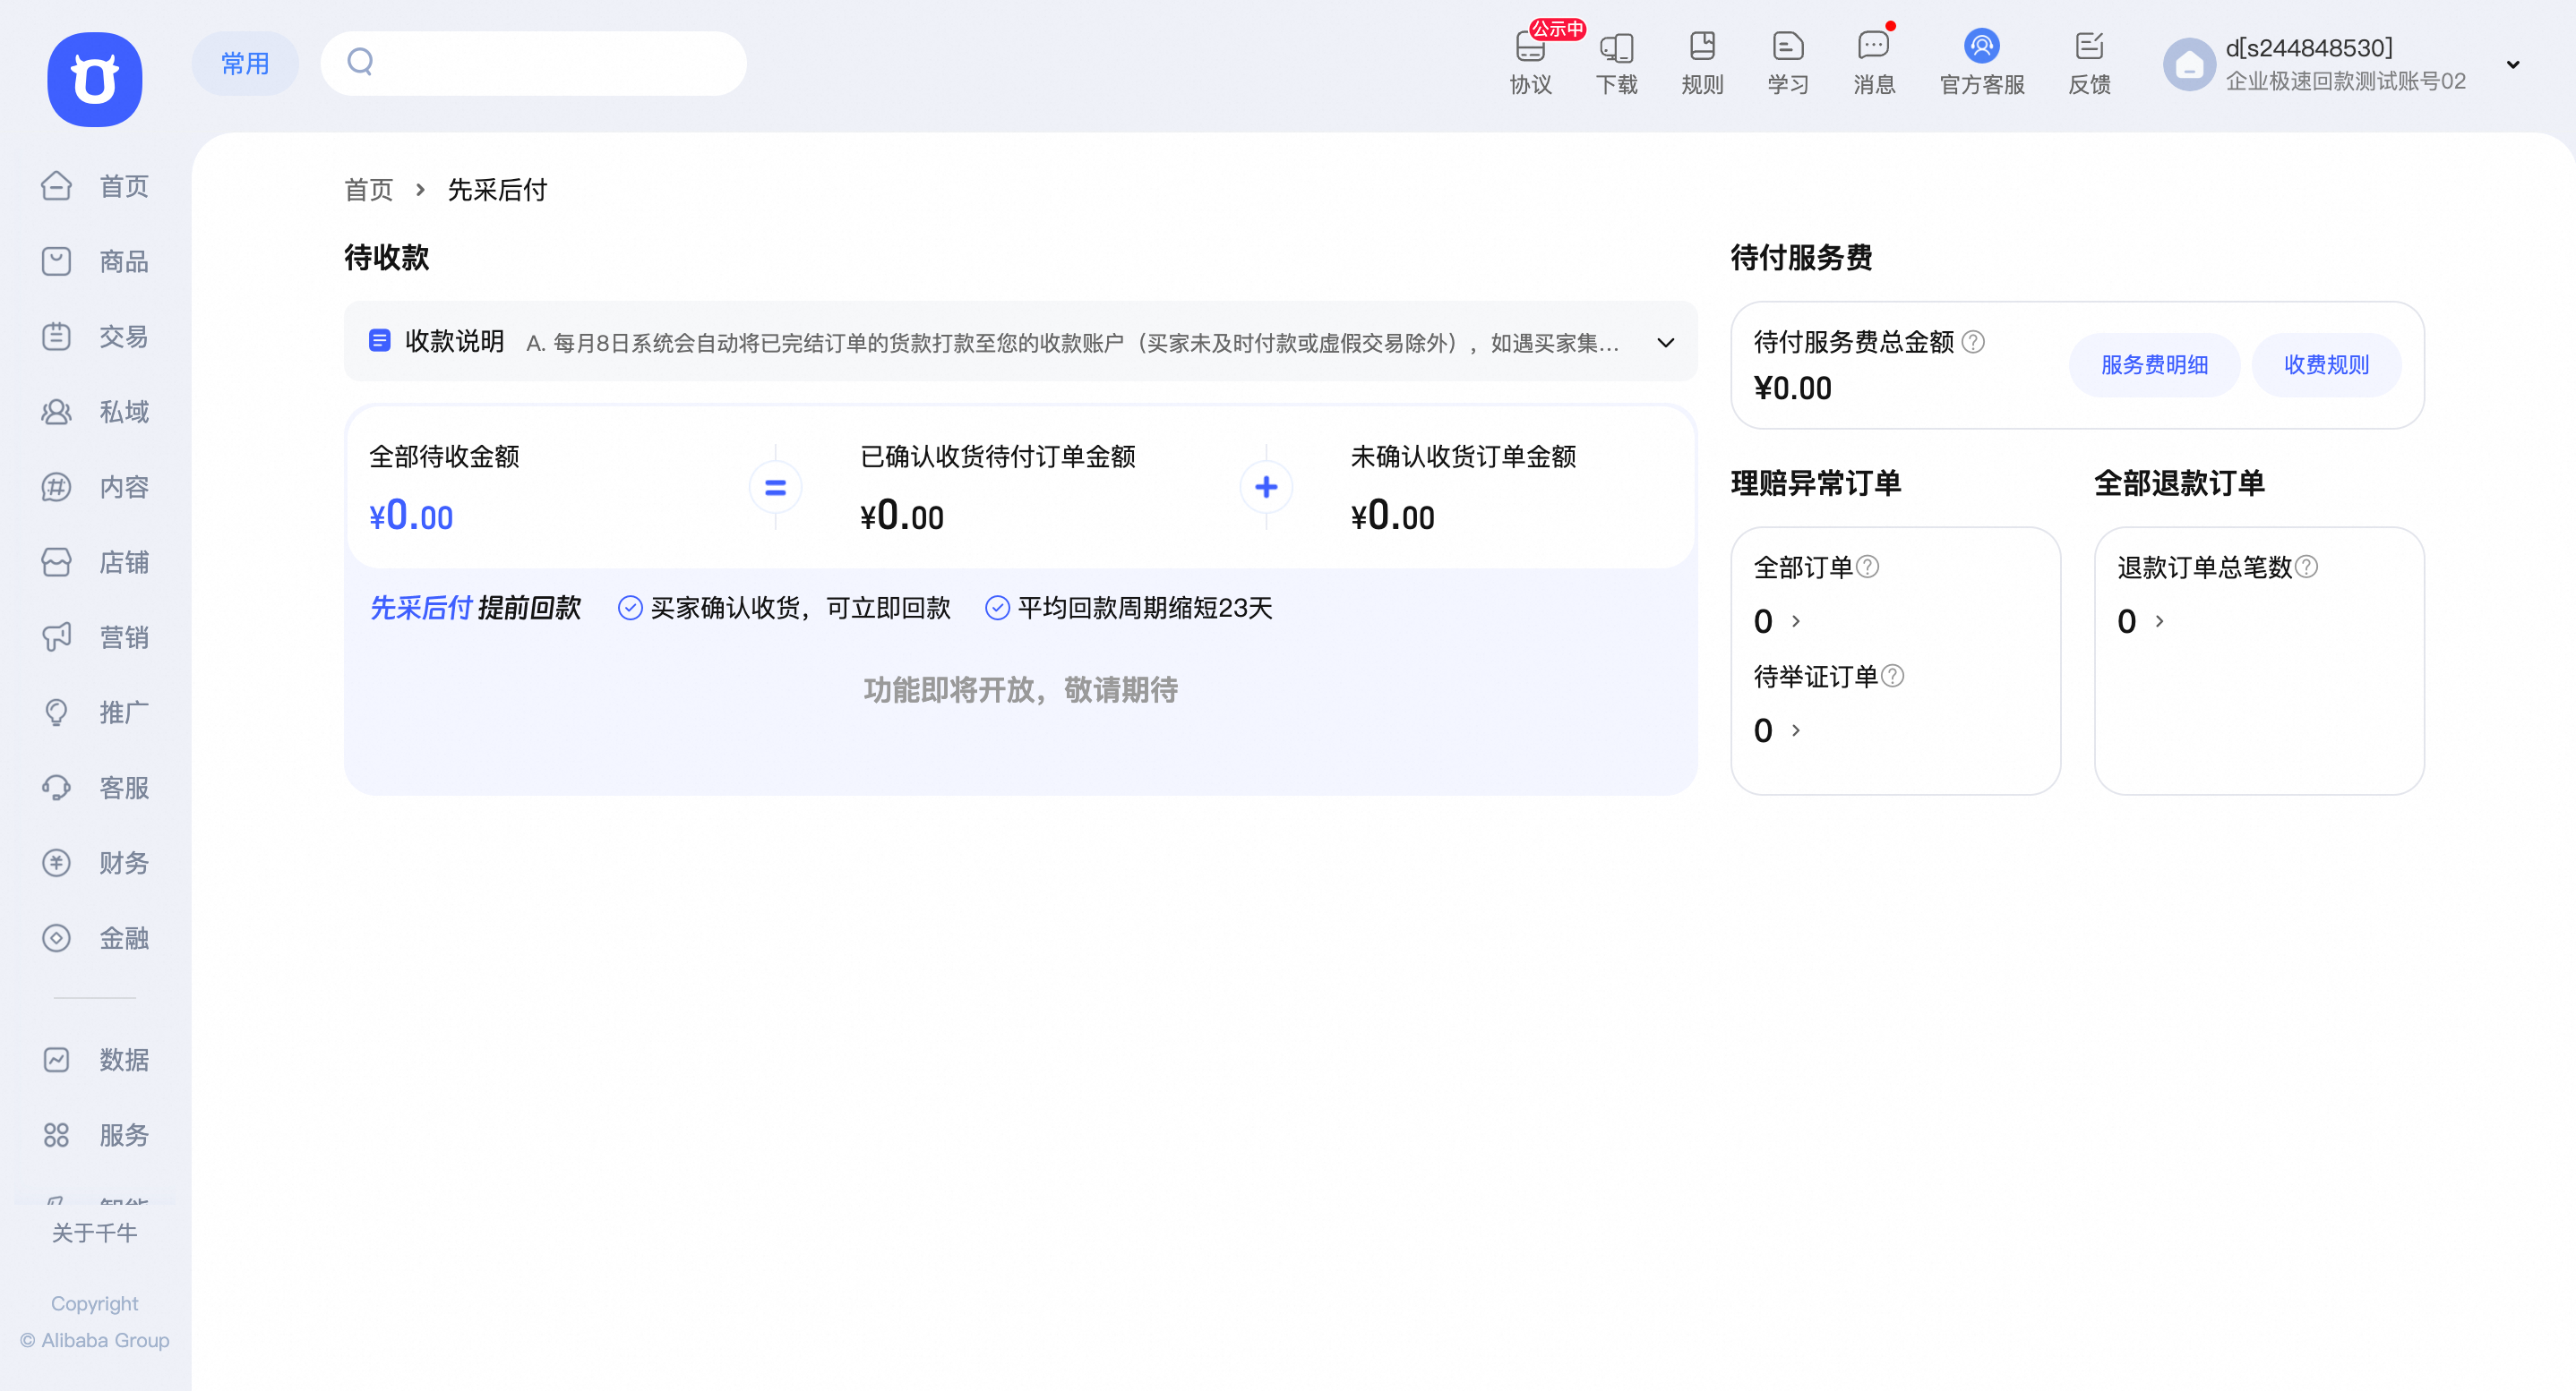
Task: Click the 已确认收货待付订单金额 label
Action: 998,457
